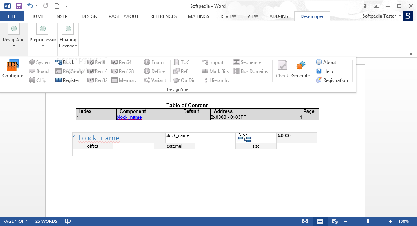
Task: Open Customize Quick Access Toolbar dropdown
Action: coord(66,6)
